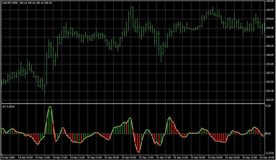Click the 104.45 price scale value

click(270, 28)
